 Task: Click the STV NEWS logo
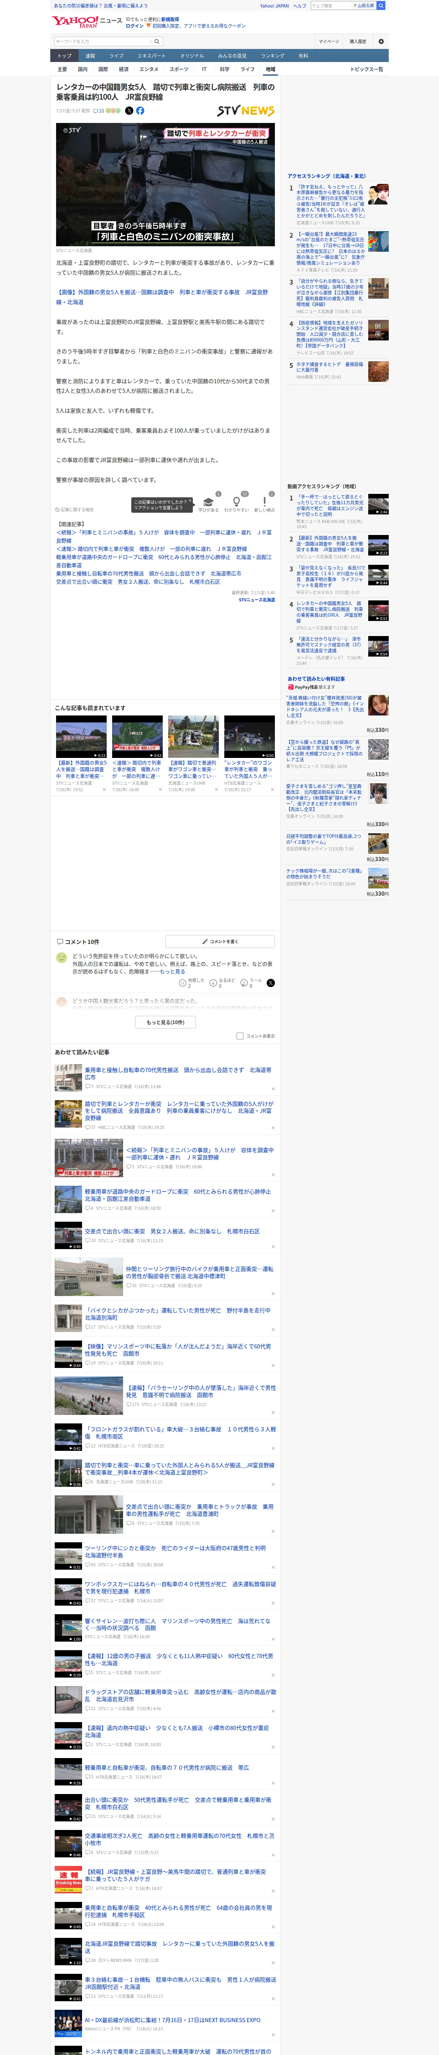(245, 111)
